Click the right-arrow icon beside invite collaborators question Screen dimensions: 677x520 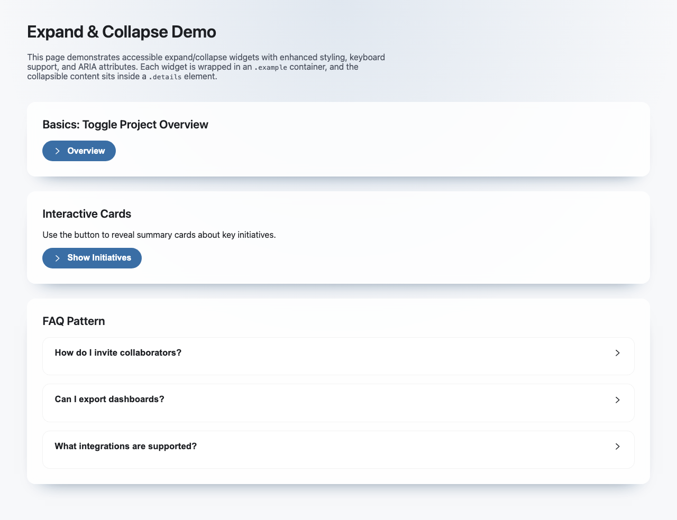[617, 352]
